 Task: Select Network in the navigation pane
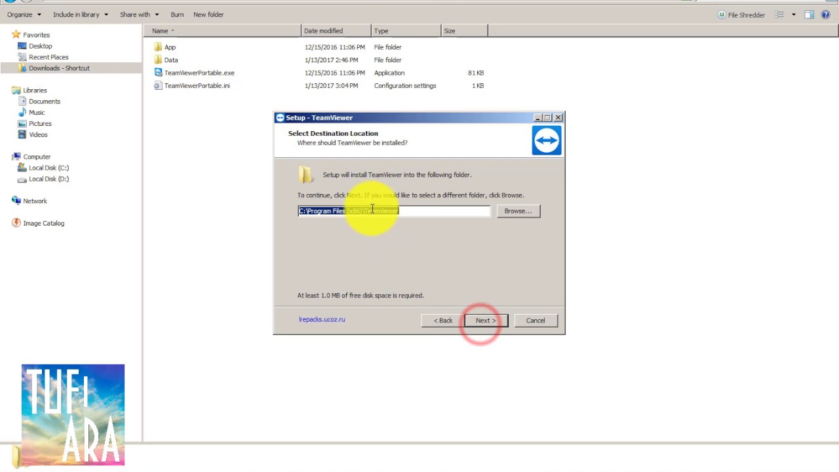coord(35,201)
